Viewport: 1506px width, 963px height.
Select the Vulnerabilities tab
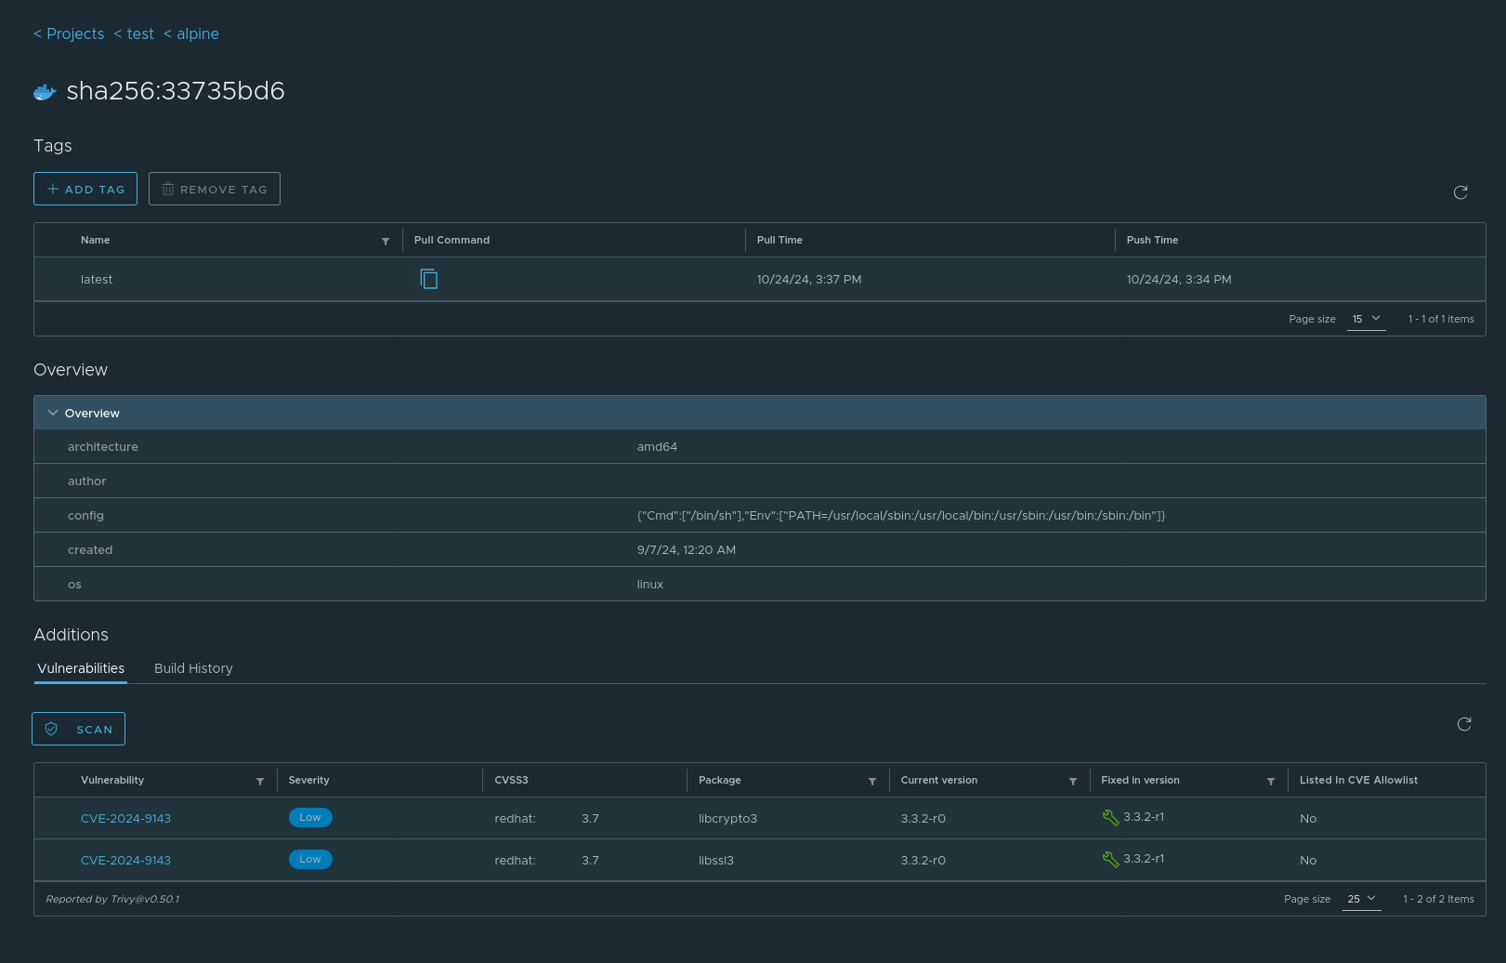pyautogui.click(x=81, y=668)
